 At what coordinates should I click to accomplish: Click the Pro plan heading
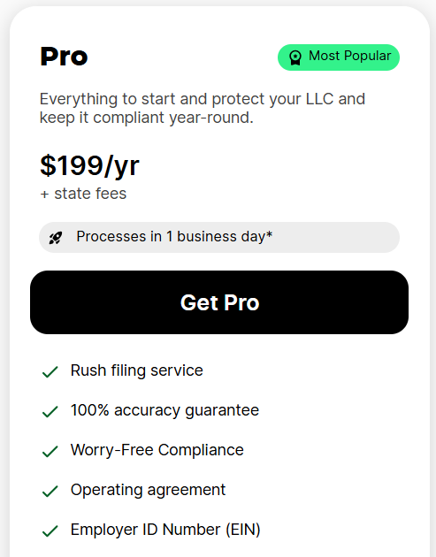[64, 57]
